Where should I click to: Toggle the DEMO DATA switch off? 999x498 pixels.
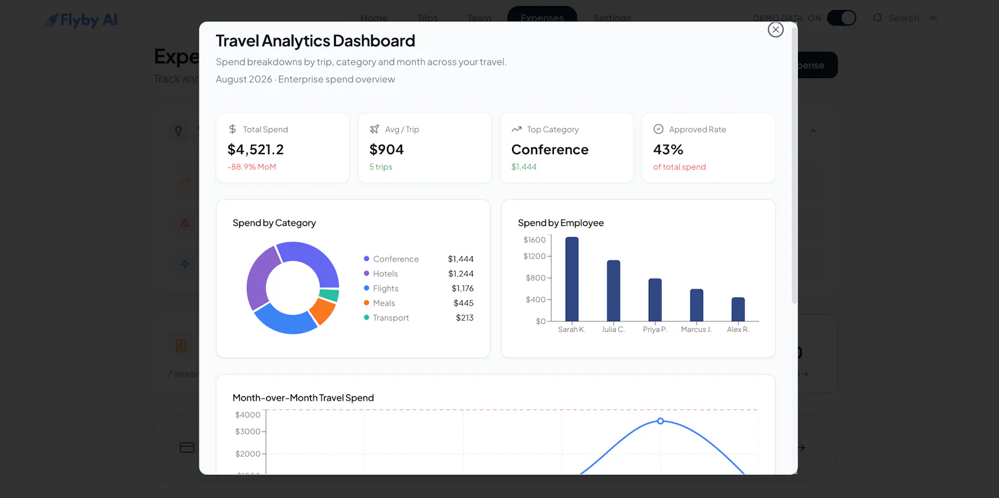click(x=842, y=18)
